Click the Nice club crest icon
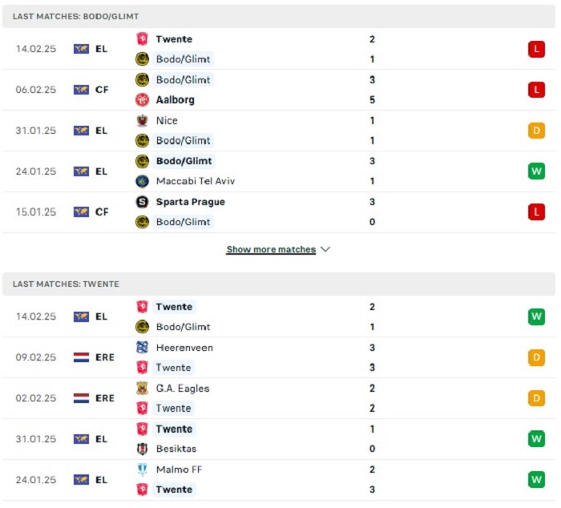This screenshot has width=561, height=508. (143, 121)
